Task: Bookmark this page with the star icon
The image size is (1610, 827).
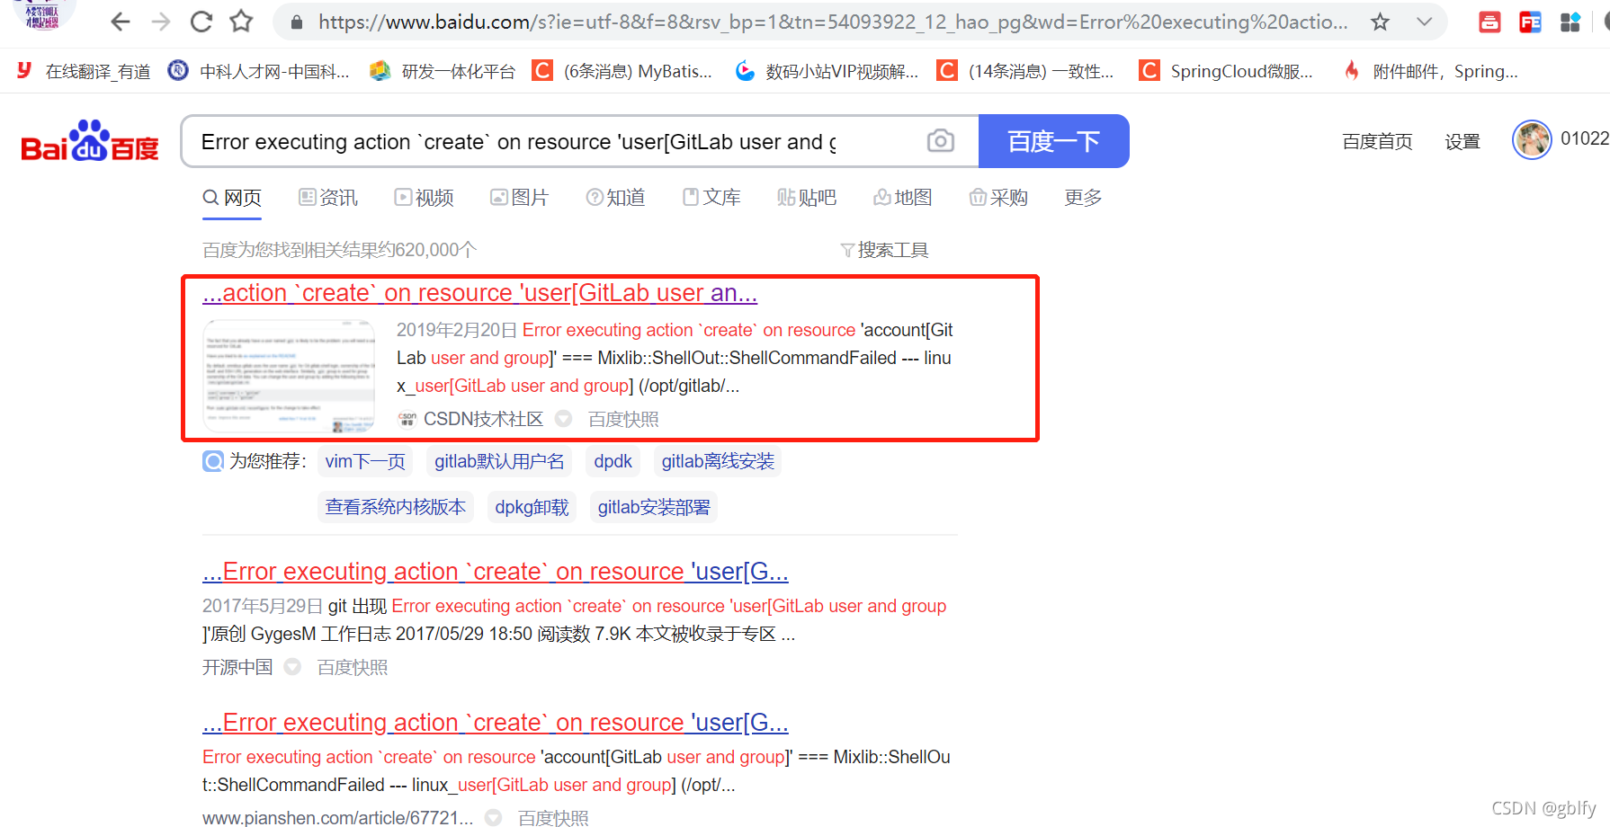Action: 1379,22
